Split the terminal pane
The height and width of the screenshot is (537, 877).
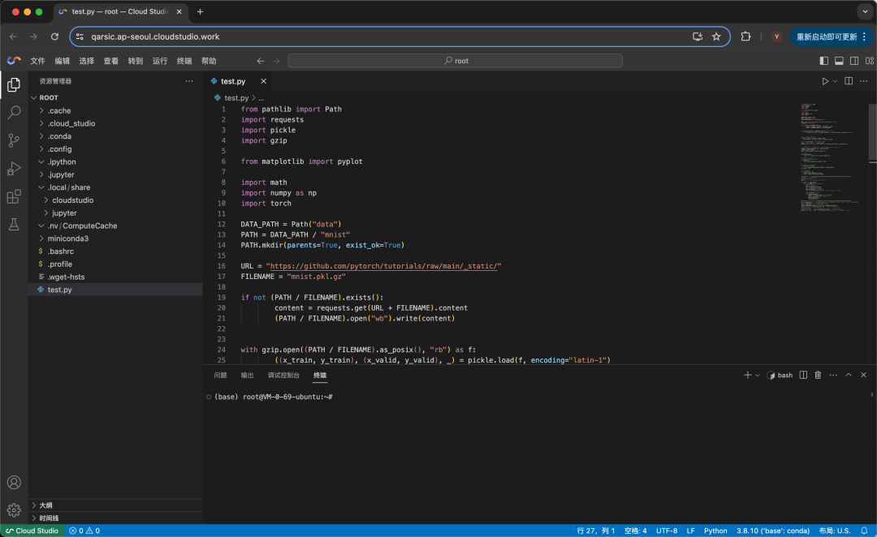(x=803, y=375)
